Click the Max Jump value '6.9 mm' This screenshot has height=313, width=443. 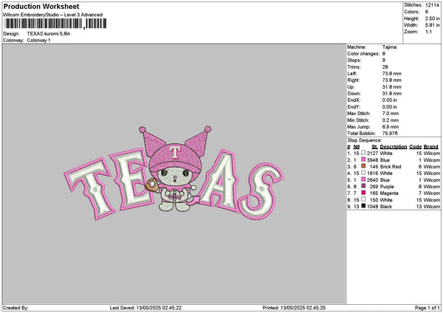coord(391,127)
